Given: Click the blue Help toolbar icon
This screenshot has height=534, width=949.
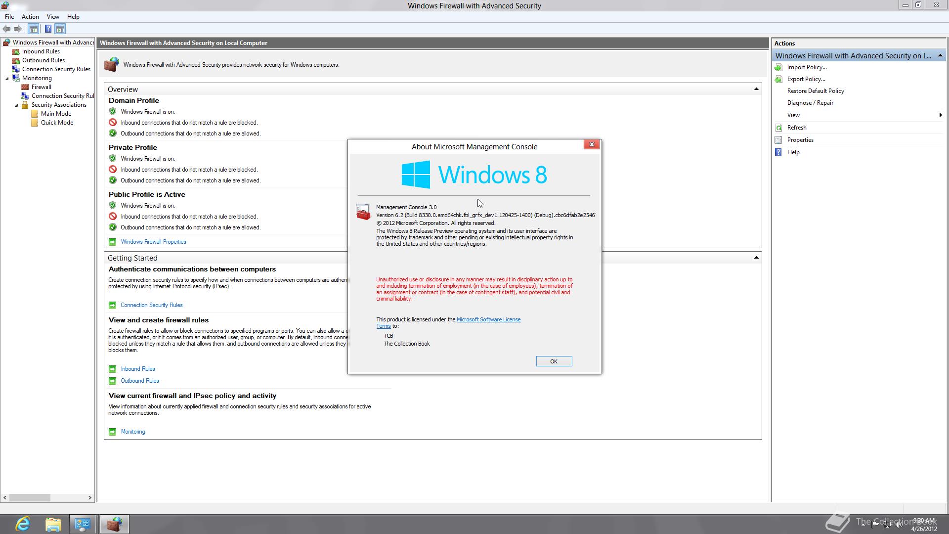Looking at the screenshot, I should (x=48, y=29).
